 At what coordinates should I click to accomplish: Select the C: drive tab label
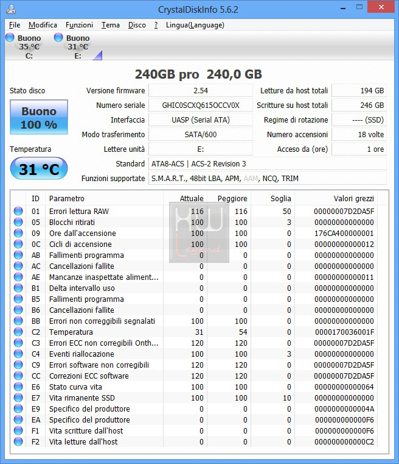tap(29, 55)
